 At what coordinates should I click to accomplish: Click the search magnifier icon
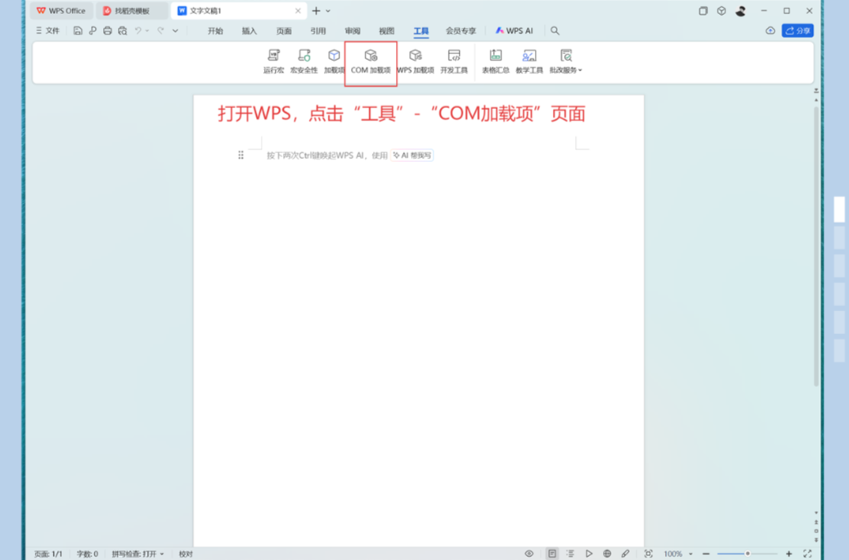tap(555, 31)
